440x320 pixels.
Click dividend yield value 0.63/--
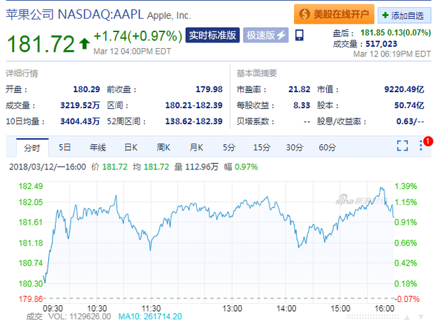[x=410, y=121]
